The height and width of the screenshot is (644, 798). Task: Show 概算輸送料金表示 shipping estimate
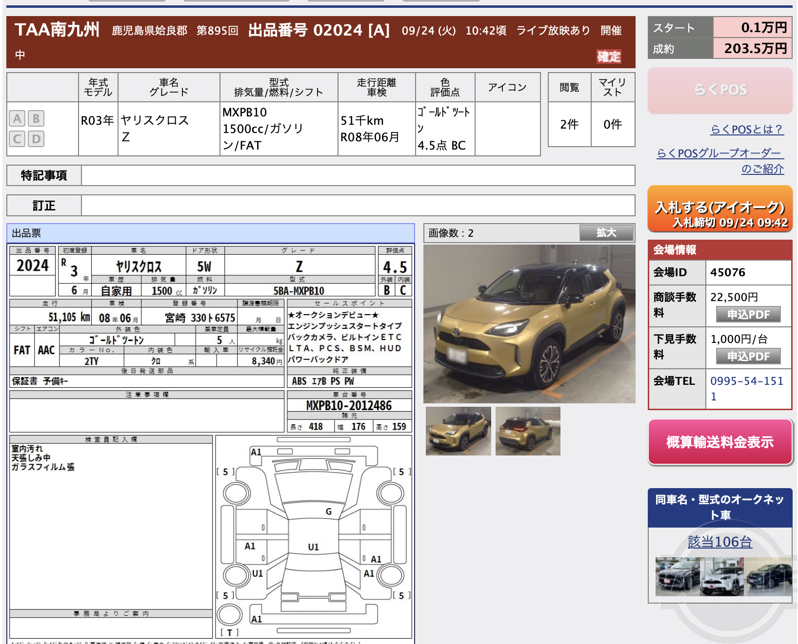(x=719, y=442)
